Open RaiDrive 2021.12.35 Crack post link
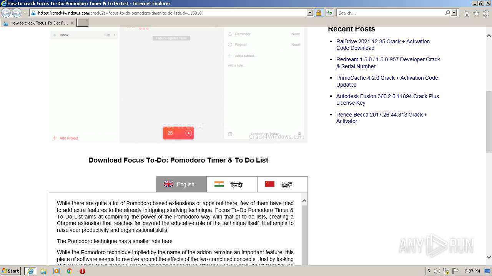492x276 pixels. 383,44
